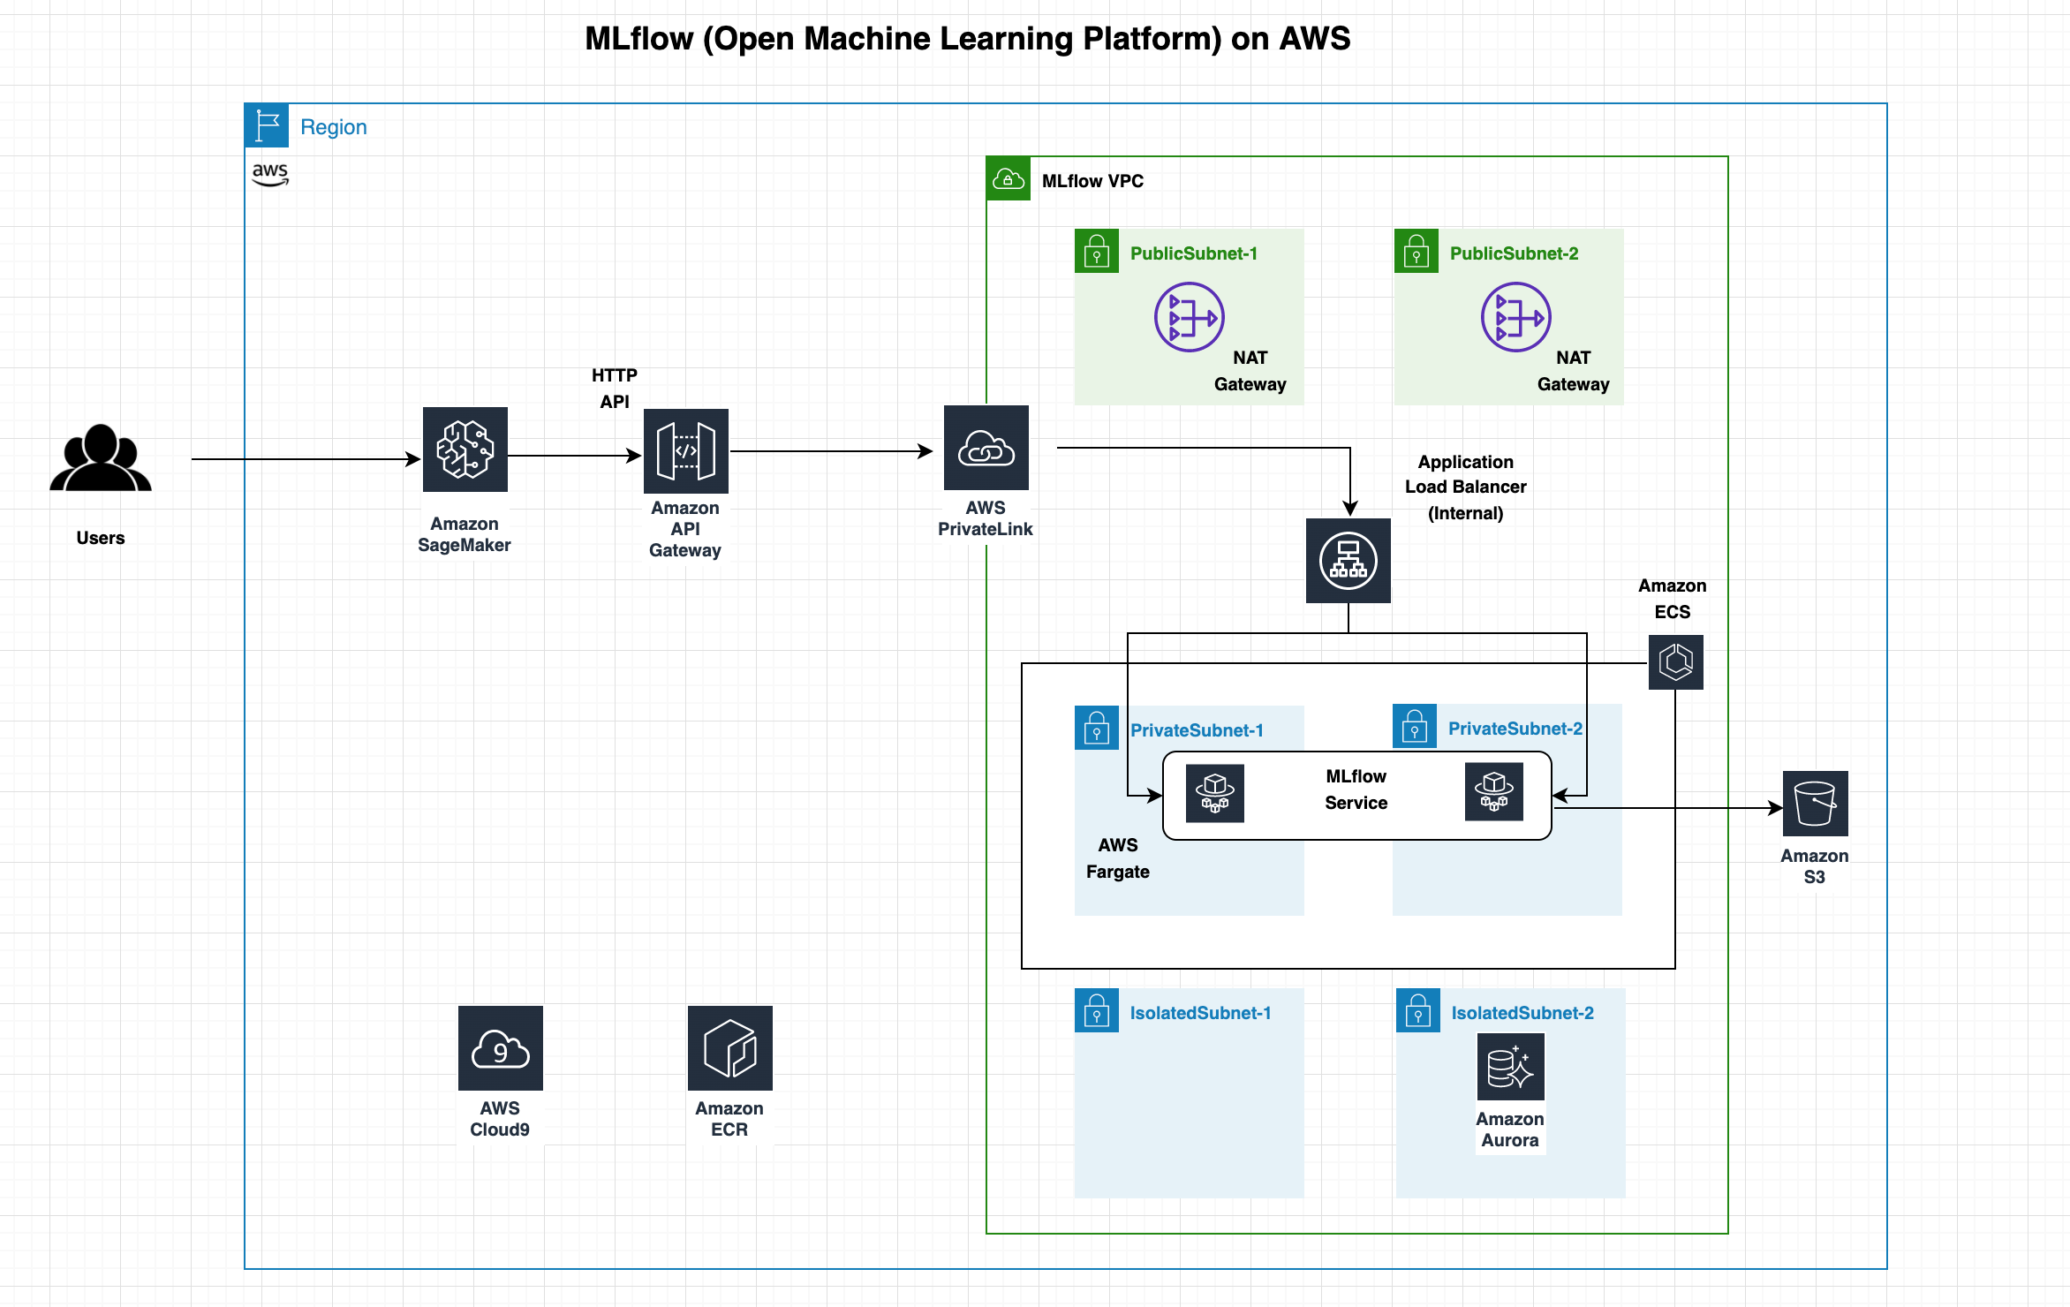Select the Amazon S3 bucket icon
This screenshot has height=1307, width=2070.
coord(1816,804)
